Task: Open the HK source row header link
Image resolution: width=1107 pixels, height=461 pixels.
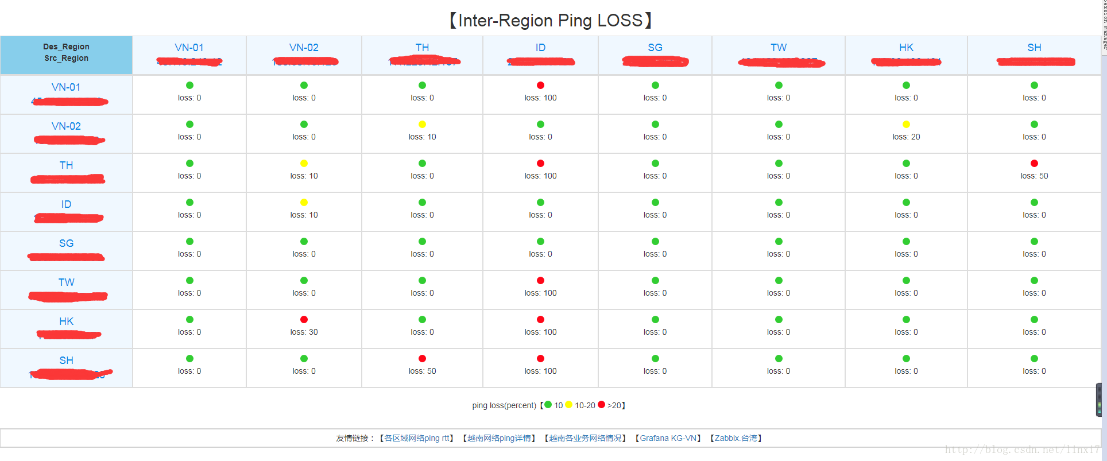Action: (66, 321)
